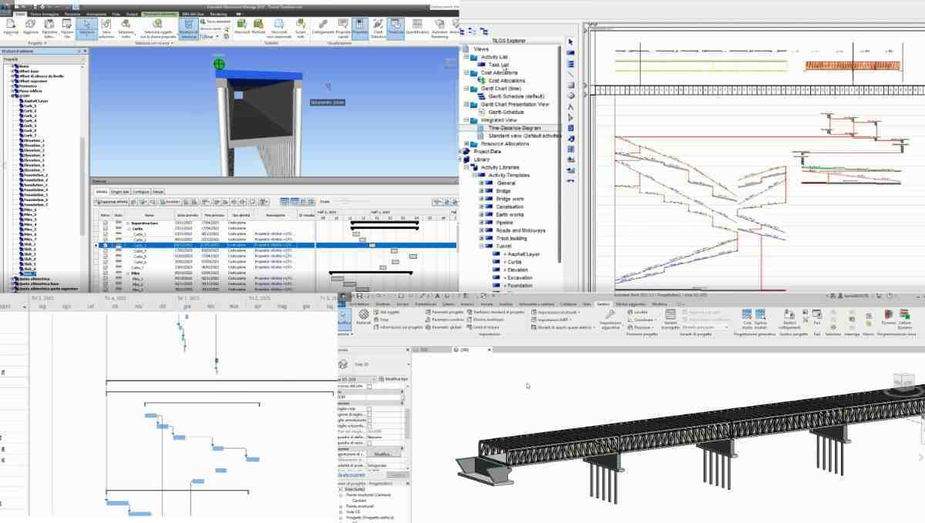Switch to the Origini dati tab
Screen dimensions: 925x523
click(x=119, y=191)
